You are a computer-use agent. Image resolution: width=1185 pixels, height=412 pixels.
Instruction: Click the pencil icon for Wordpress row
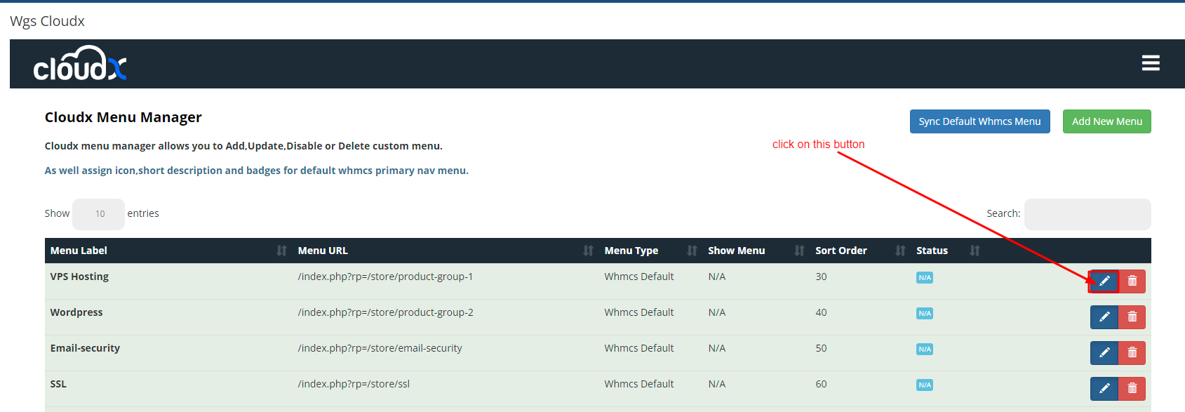coord(1104,317)
